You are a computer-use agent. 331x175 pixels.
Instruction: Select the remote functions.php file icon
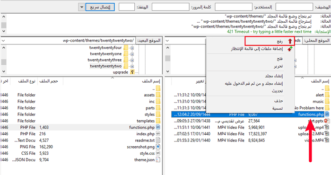pyautogui.click(x=158, y=127)
